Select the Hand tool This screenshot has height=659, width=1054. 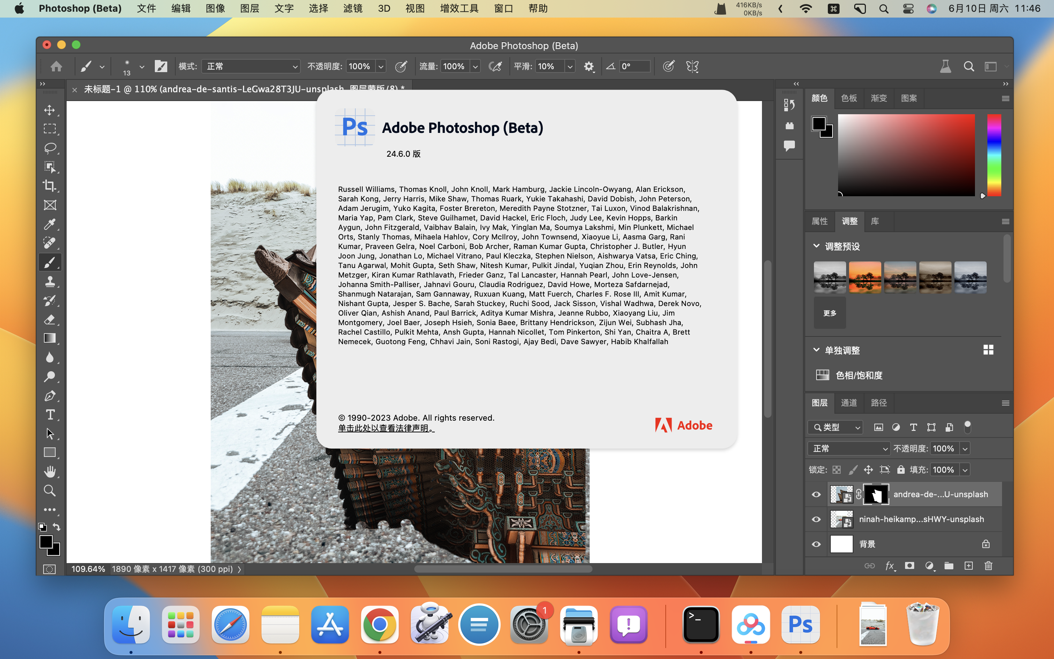pyautogui.click(x=50, y=472)
